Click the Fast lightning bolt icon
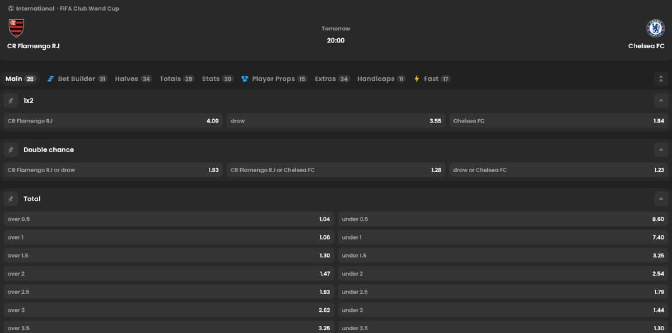This screenshot has height=333, width=672. (x=417, y=79)
